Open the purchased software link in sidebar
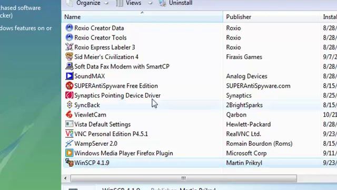This screenshot has height=190, width=337. click(x=20, y=12)
